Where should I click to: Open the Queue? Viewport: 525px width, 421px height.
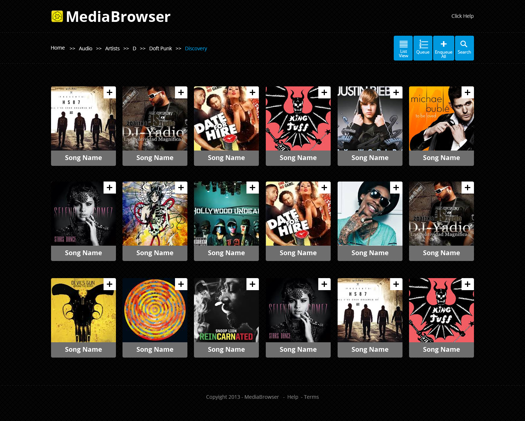(x=423, y=48)
